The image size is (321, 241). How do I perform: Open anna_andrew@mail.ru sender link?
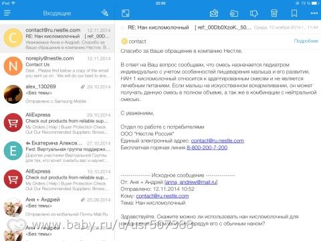(x=191, y=182)
